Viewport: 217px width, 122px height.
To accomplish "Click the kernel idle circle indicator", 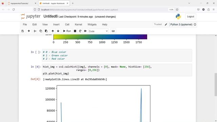I will (195, 24).
